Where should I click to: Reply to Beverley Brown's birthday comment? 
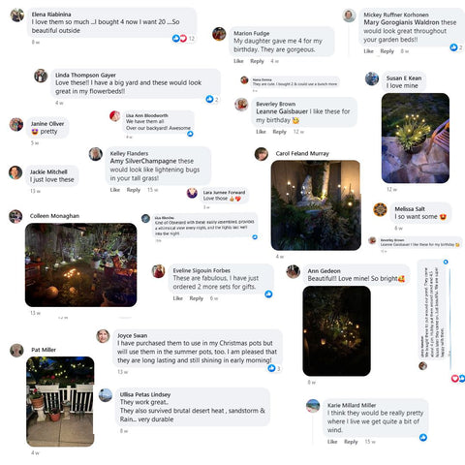279,132
